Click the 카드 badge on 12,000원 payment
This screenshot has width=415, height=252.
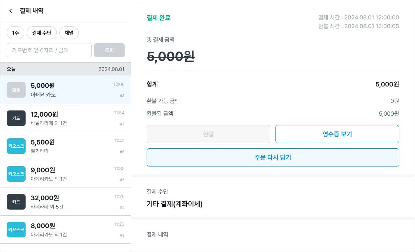pyautogui.click(x=16, y=118)
